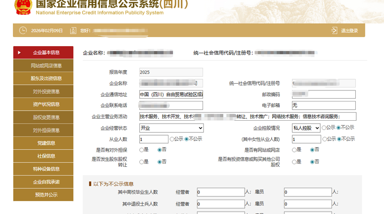Click the clock icon beside the date
384x214 pixels.
23,30
